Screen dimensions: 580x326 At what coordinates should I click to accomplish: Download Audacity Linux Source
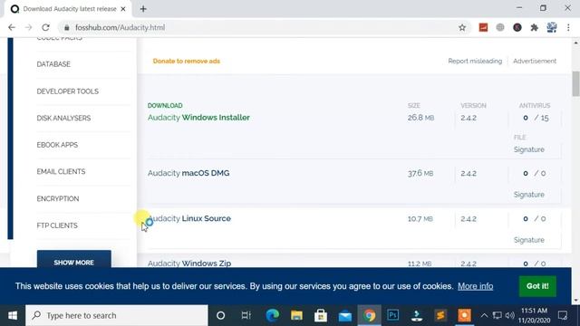coord(189,218)
